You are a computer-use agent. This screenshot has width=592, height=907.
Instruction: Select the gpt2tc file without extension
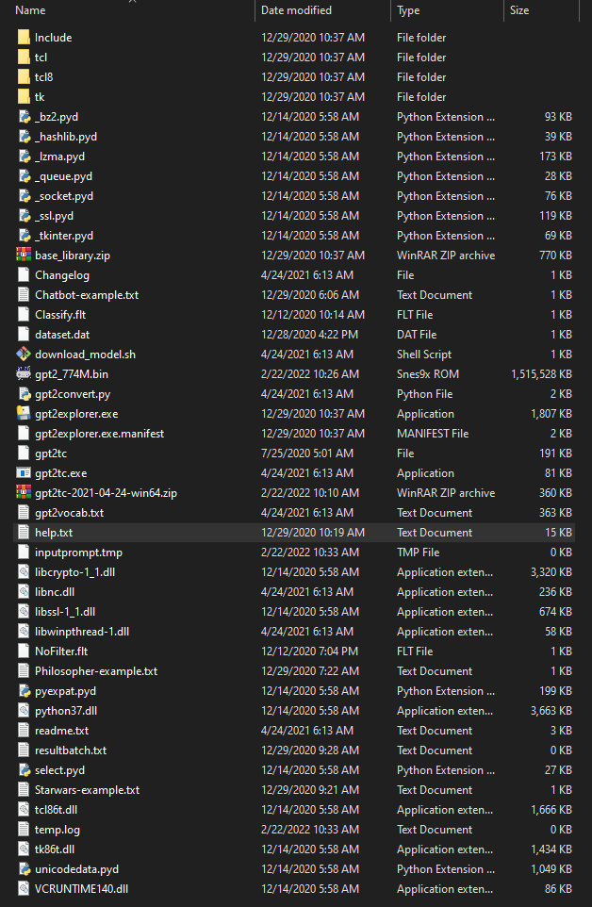51,453
